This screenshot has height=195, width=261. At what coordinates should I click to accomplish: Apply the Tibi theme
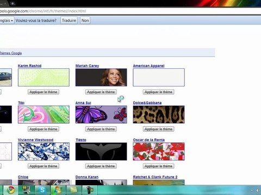click(x=43, y=129)
